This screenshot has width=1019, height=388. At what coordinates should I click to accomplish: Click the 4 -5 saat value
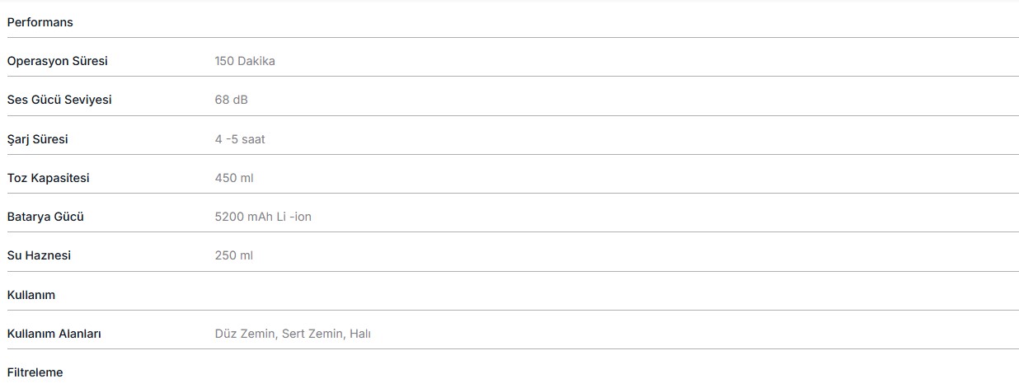(240, 139)
